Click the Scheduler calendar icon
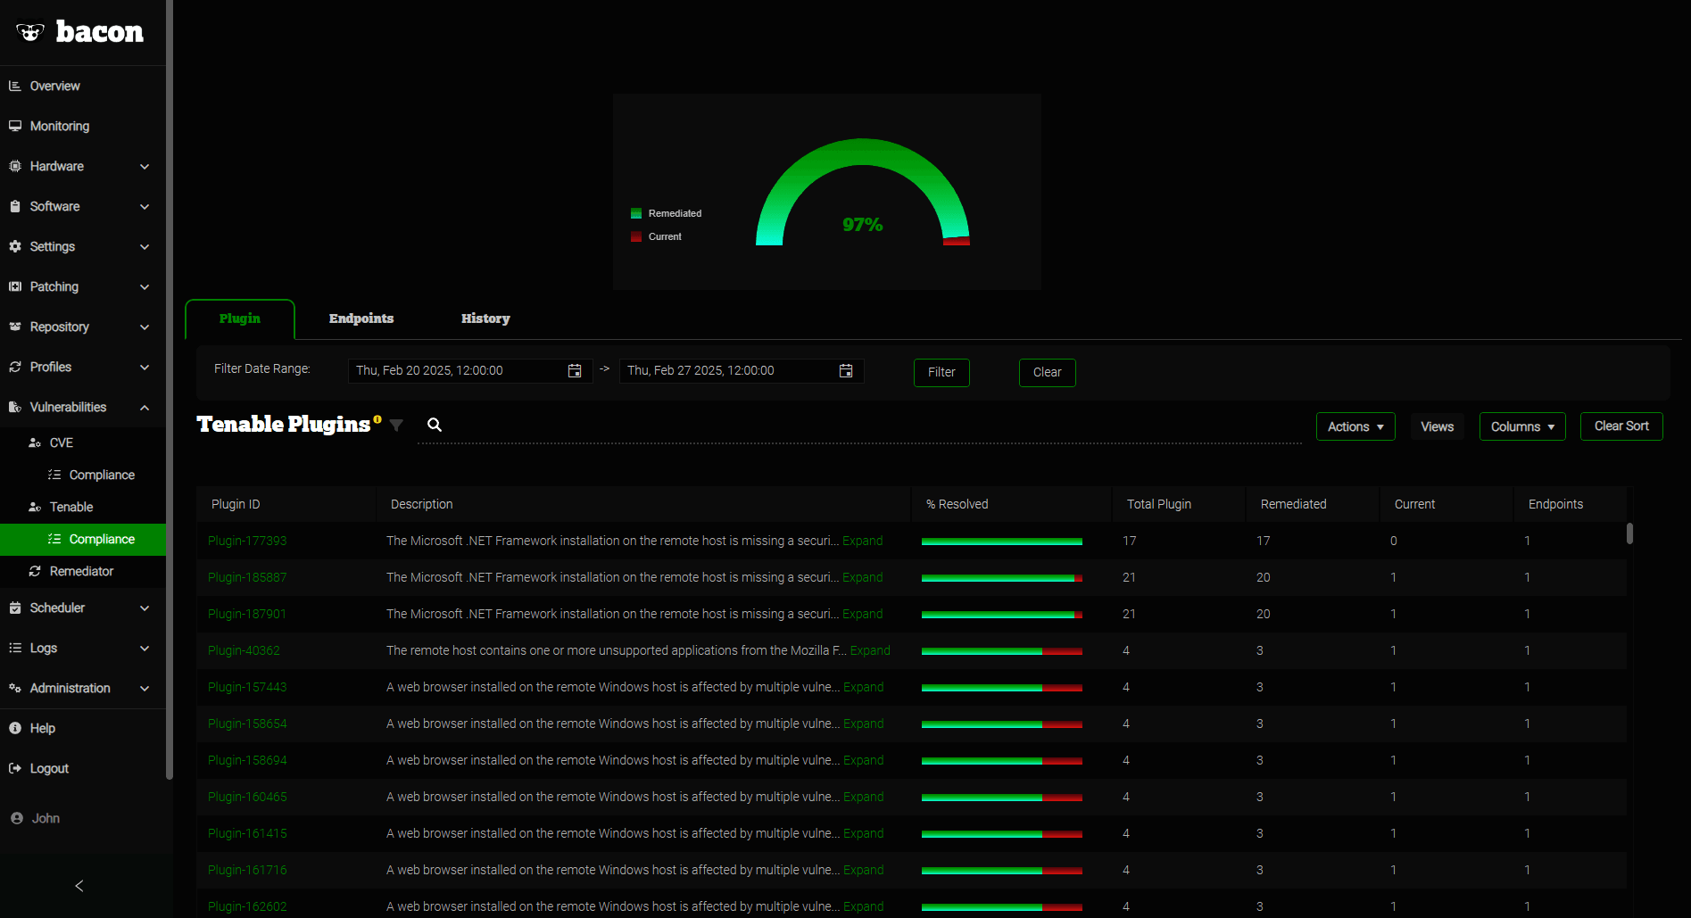 (15, 608)
